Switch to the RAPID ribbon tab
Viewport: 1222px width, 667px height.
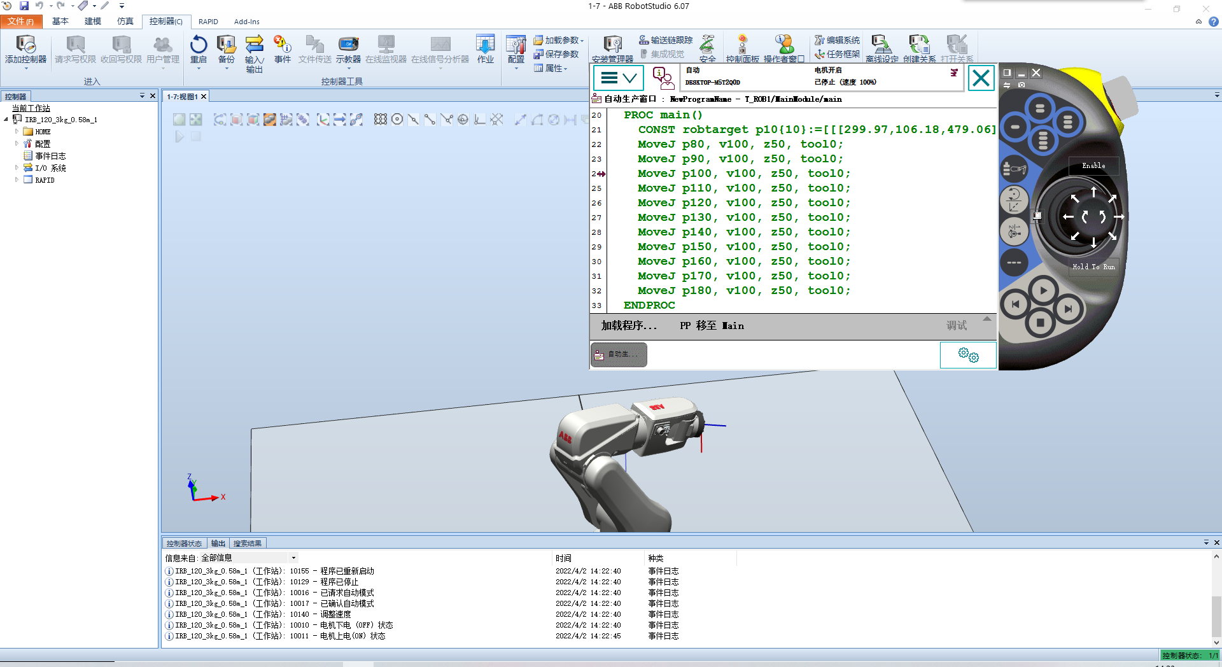coord(208,21)
